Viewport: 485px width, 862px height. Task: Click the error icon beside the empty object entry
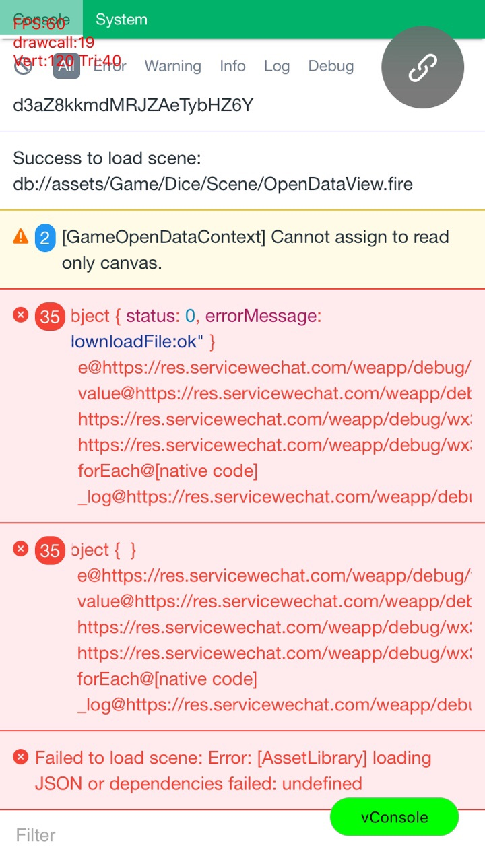(21, 549)
